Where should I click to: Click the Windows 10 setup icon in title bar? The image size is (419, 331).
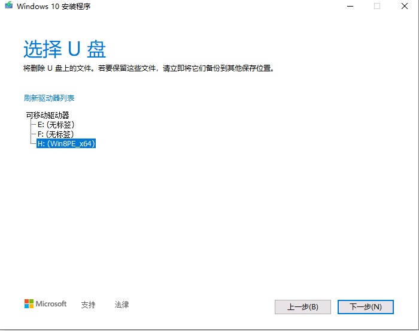[x=9, y=5]
